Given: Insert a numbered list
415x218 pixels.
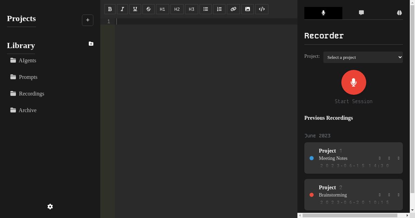Looking at the screenshot, I should pyautogui.click(x=219, y=9).
